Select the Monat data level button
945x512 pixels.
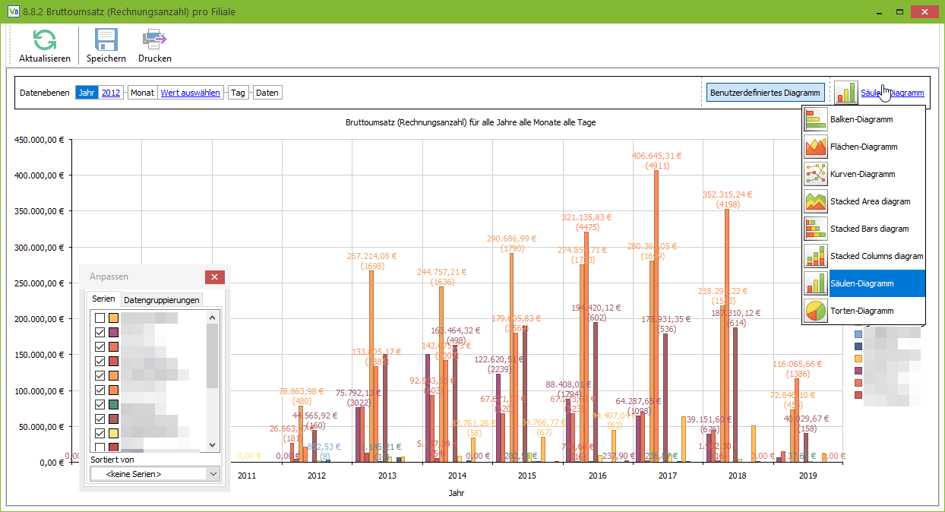pyautogui.click(x=142, y=93)
